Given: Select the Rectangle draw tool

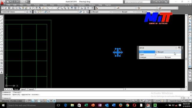Looking at the screenshot, I should click(x=1, y=29).
